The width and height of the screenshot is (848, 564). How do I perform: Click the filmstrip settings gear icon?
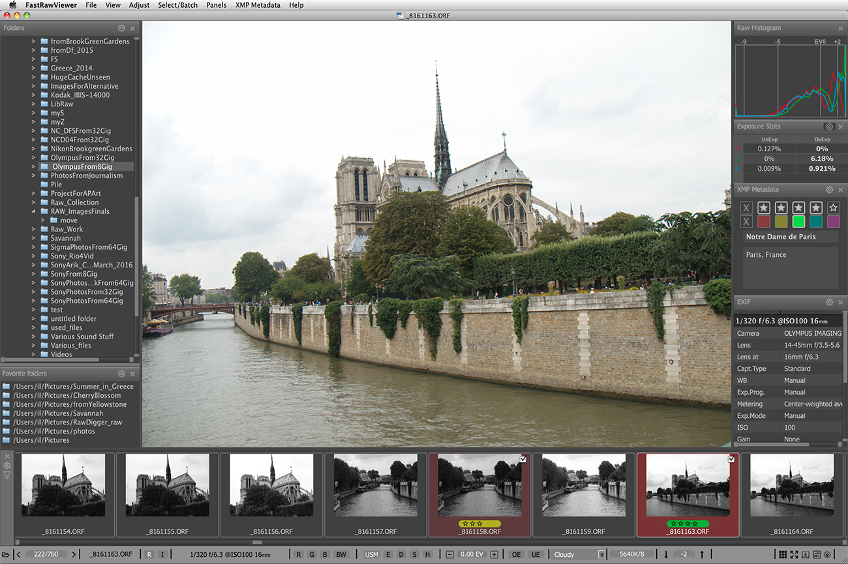tap(7, 466)
